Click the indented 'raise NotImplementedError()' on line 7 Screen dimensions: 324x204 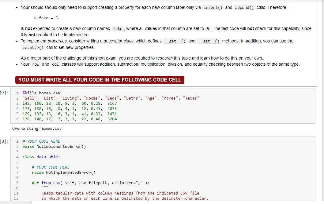(x=64, y=173)
